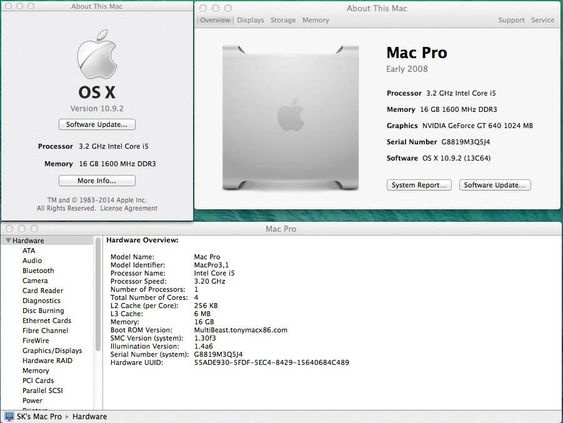Click the Apple logo in the OS X window

click(97, 54)
